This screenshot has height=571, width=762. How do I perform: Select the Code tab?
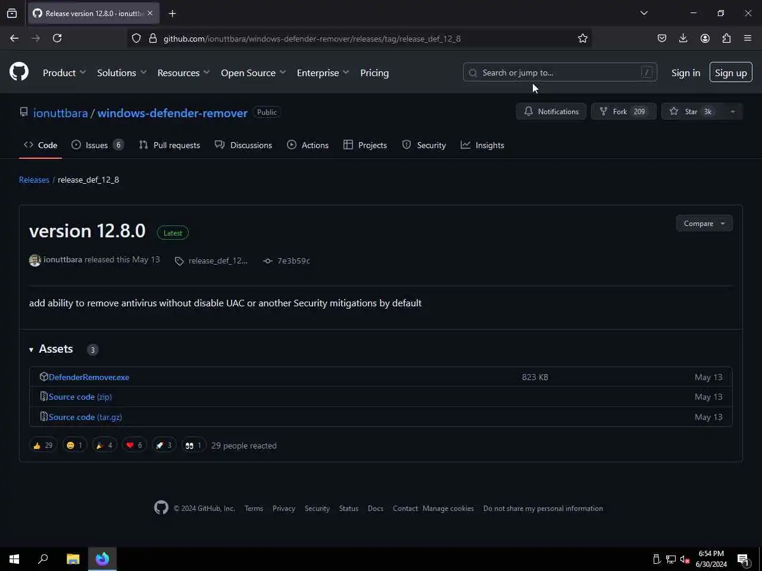click(40, 145)
